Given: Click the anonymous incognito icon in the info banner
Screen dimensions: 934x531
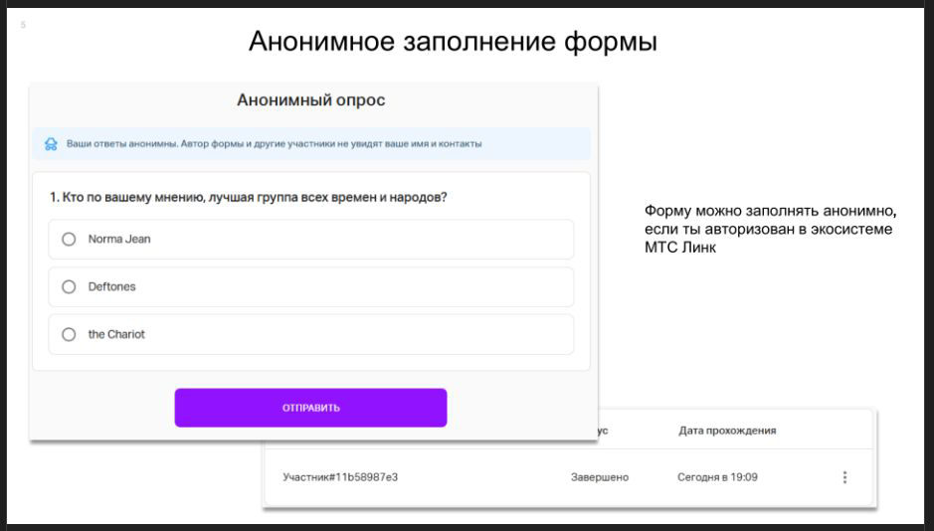Looking at the screenshot, I should (x=52, y=144).
